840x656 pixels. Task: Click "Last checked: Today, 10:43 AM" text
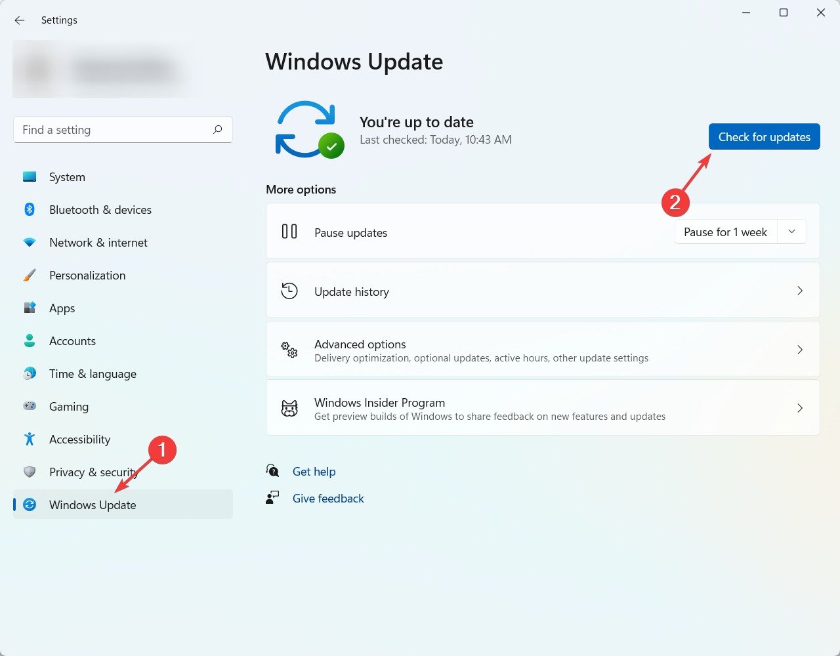(x=436, y=140)
